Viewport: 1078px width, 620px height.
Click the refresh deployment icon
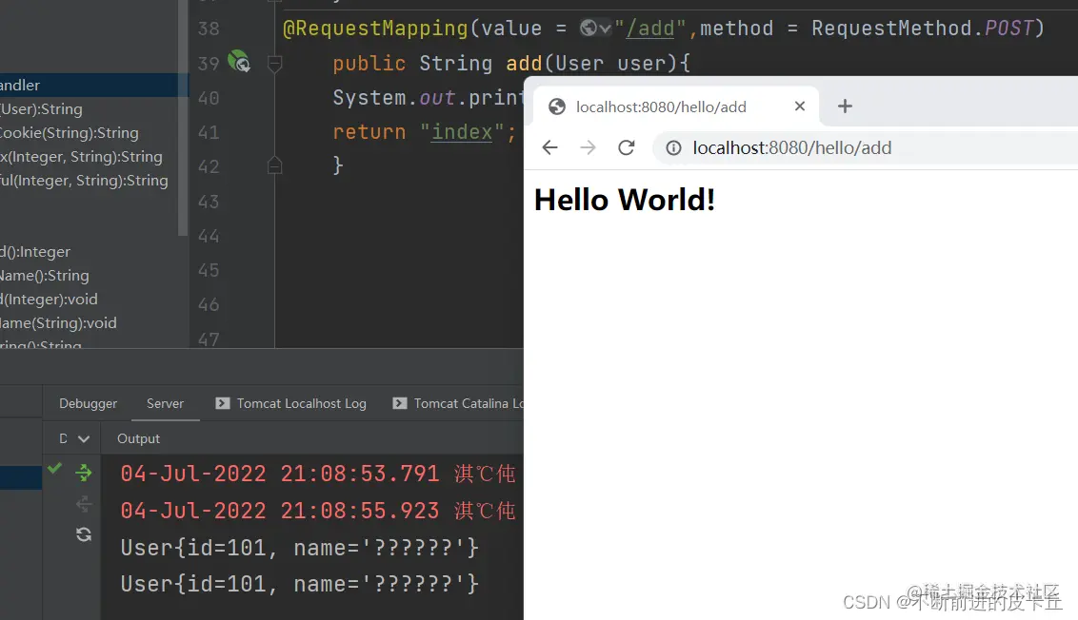(84, 534)
